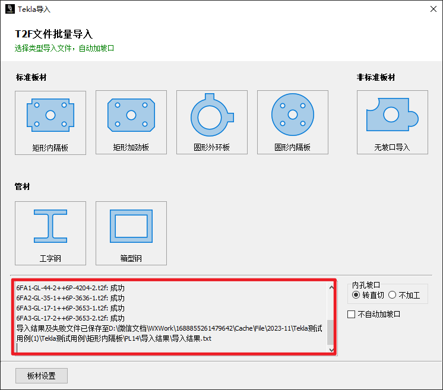
Task: Click log line 6FA1-GL-44-2++6P-4204-2.t2f
Action: pyautogui.click(x=70, y=288)
